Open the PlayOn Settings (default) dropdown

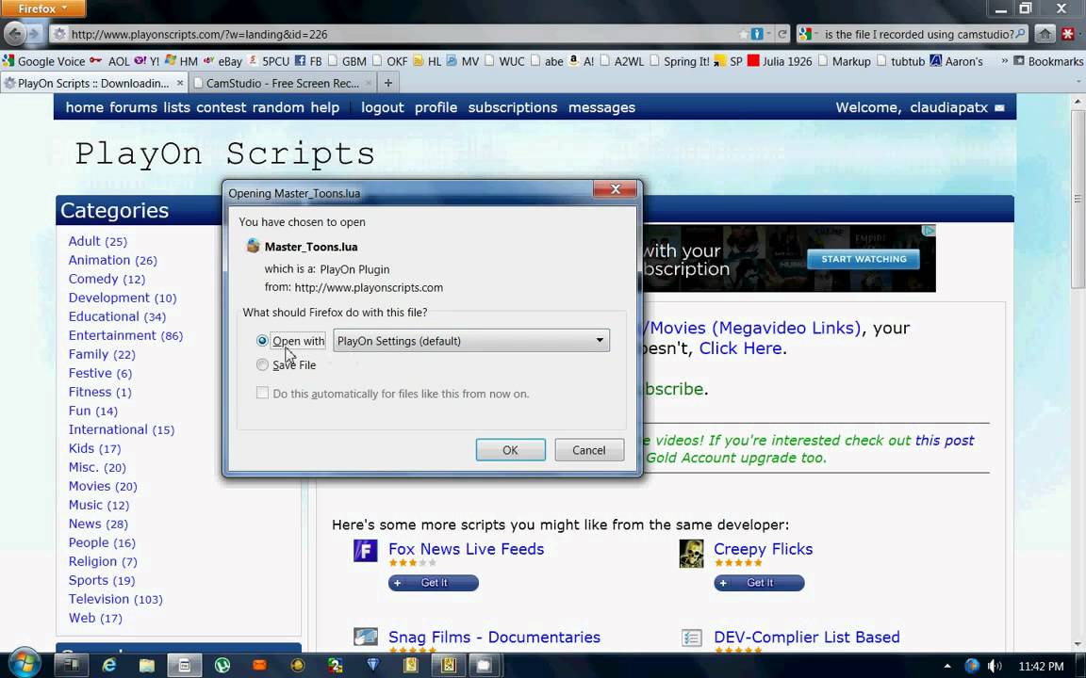[471, 340]
